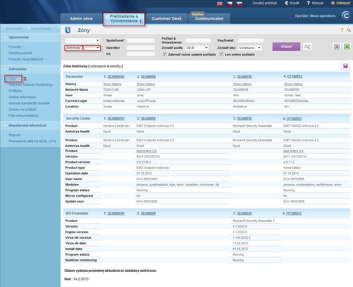
Task: Open the Zoradiť ako Vzostupne dropdown
Action: pos(250,48)
